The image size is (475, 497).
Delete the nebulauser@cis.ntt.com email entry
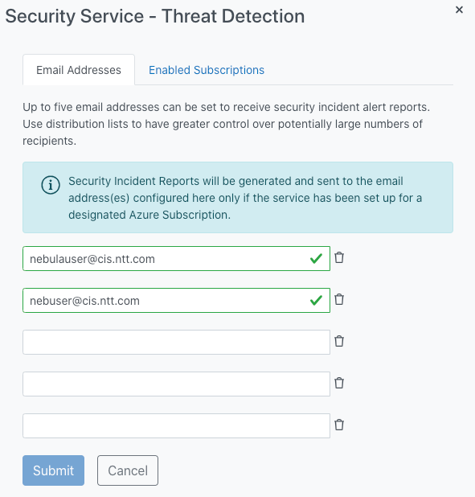tap(339, 257)
